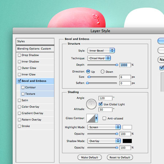Screen dimensions: 164x164
Task: Select the Down direction radio button
Action: click(102, 72)
